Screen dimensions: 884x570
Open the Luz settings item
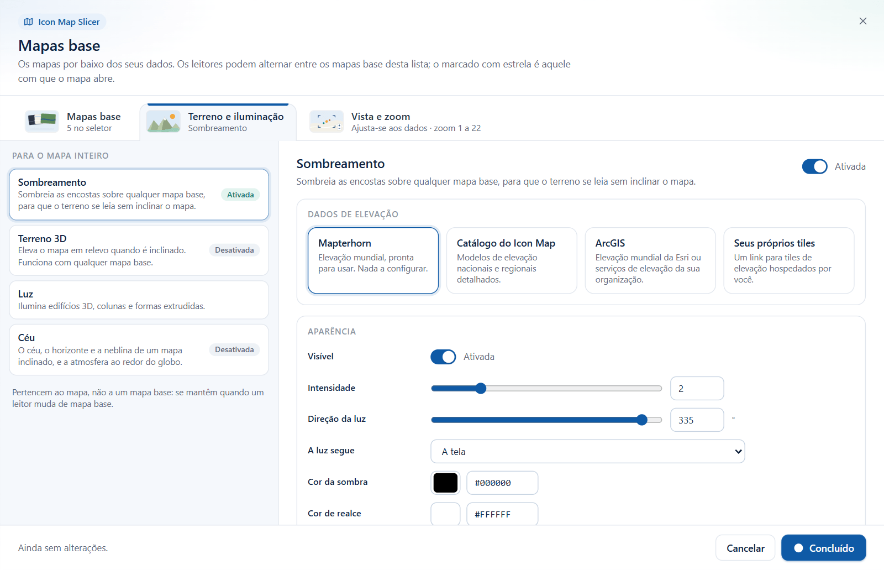pos(139,300)
